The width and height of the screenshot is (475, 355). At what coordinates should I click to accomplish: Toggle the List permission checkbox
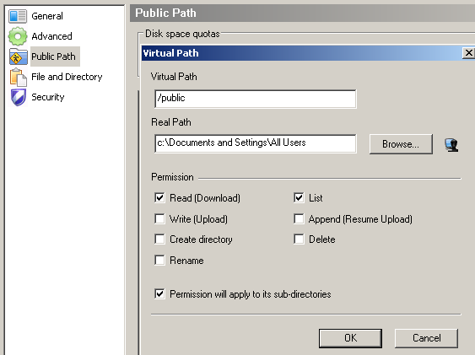299,198
